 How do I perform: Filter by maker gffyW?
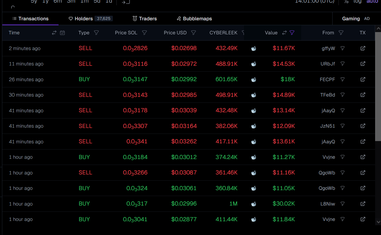343,48
